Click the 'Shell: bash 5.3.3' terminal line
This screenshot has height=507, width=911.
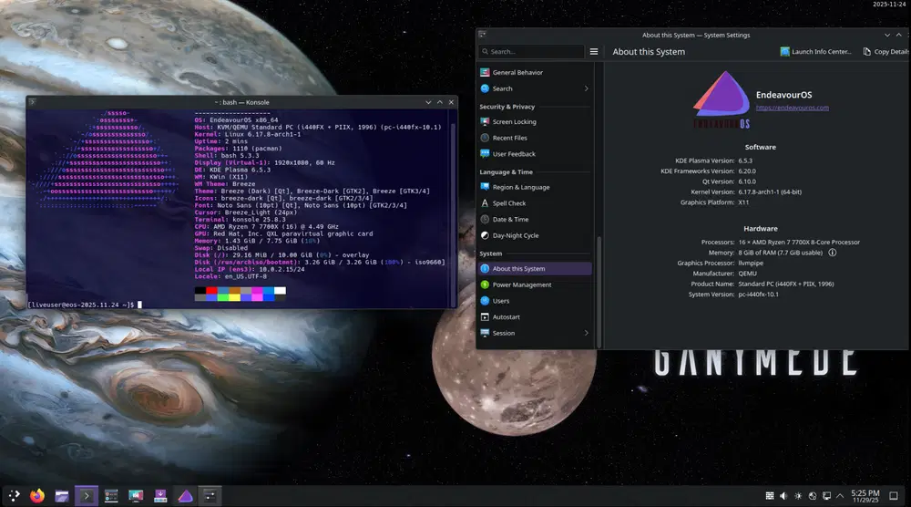pos(227,156)
